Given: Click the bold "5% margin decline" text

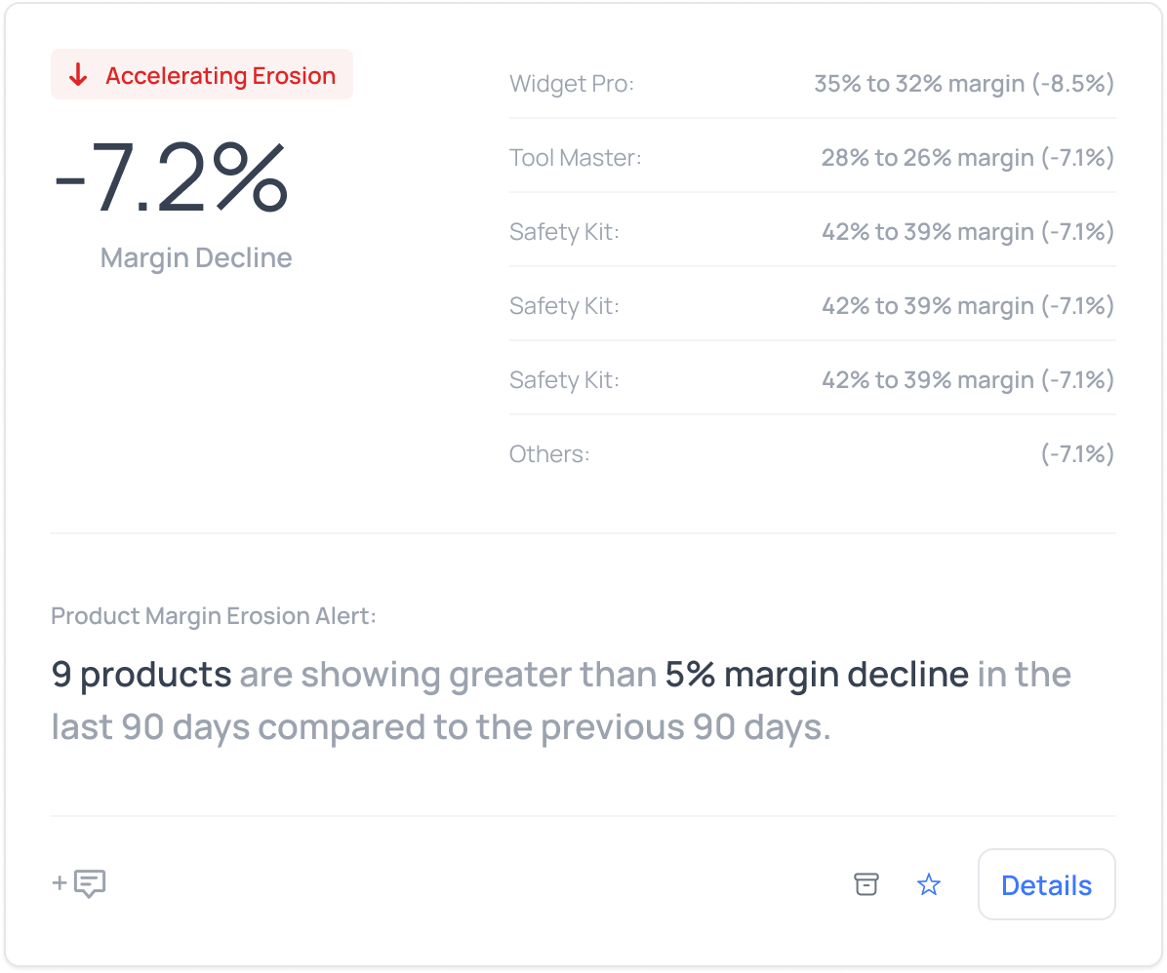Looking at the screenshot, I should pos(817,675).
